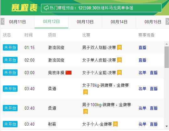Watch 直播 for 女子个人全能-决赛
The width and height of the screenshot is (169, 131).
pos(154,73)
